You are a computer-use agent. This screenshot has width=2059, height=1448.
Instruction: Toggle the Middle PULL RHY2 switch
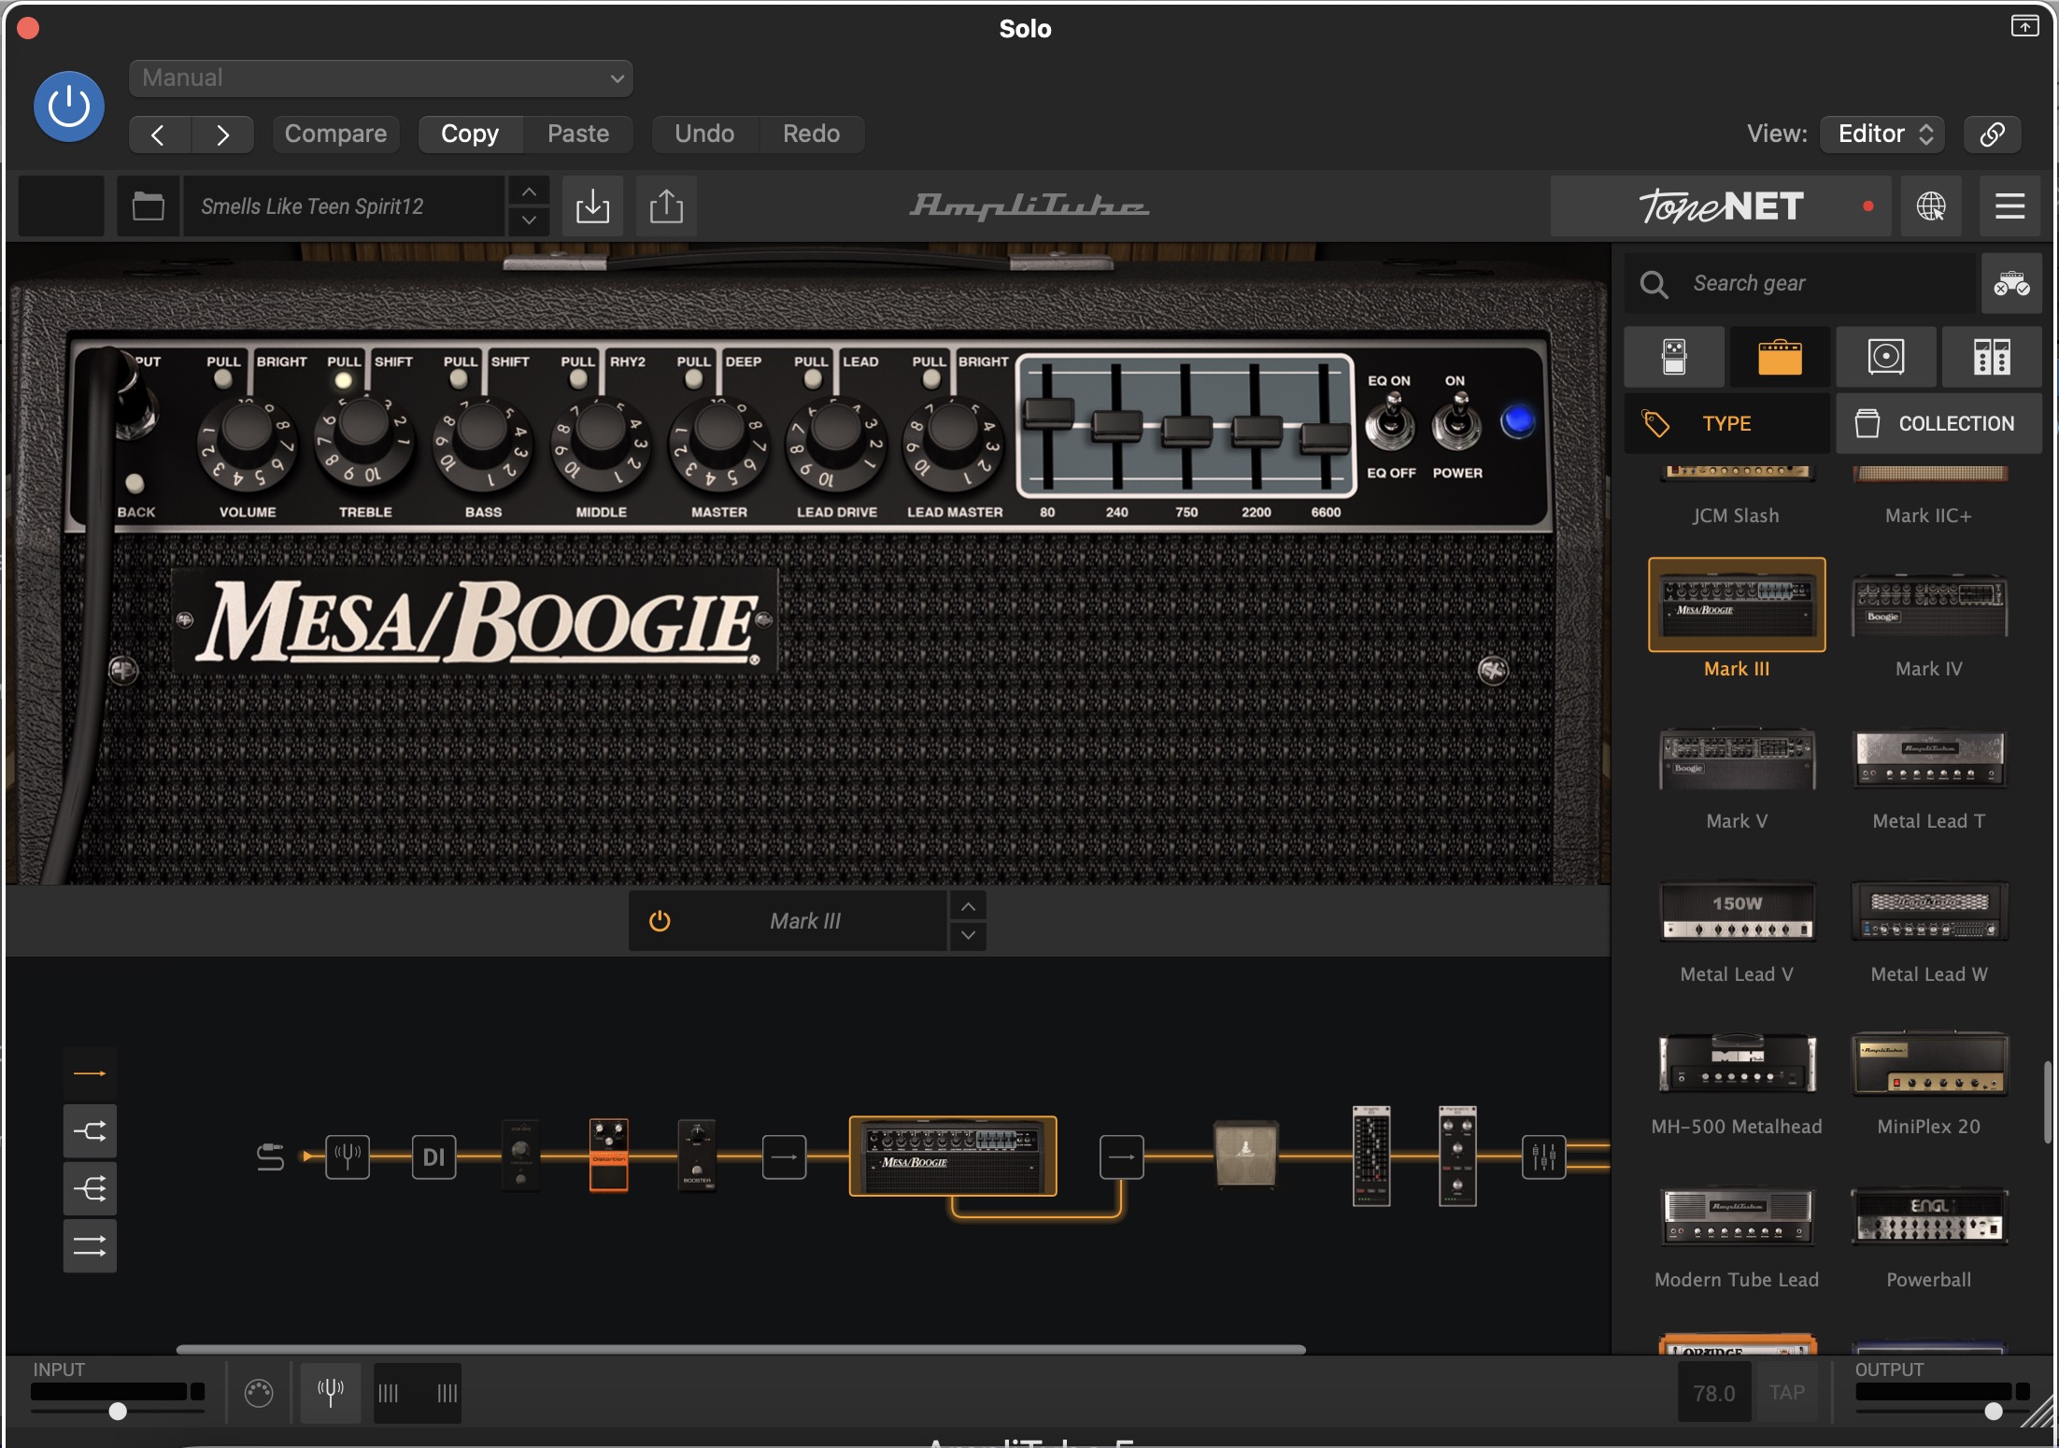pyautogui.click(x=578, y=378)
